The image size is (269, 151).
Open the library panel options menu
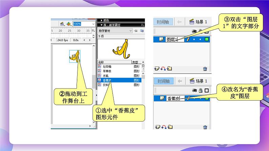click(142, 25)
